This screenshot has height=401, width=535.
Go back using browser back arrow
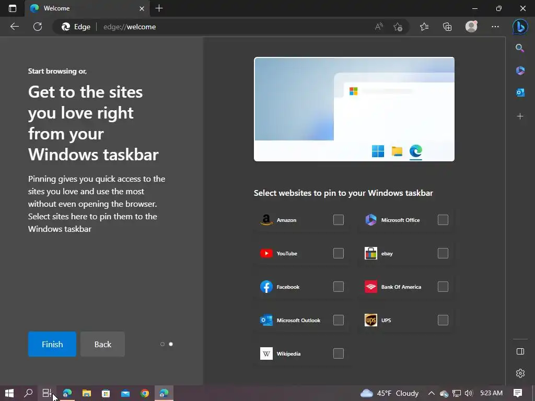(x=14, y=27)
